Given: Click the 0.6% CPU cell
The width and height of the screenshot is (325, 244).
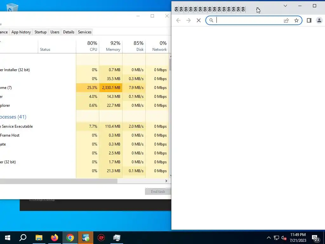Looking at the screenshot, I should tap(88, 105).
